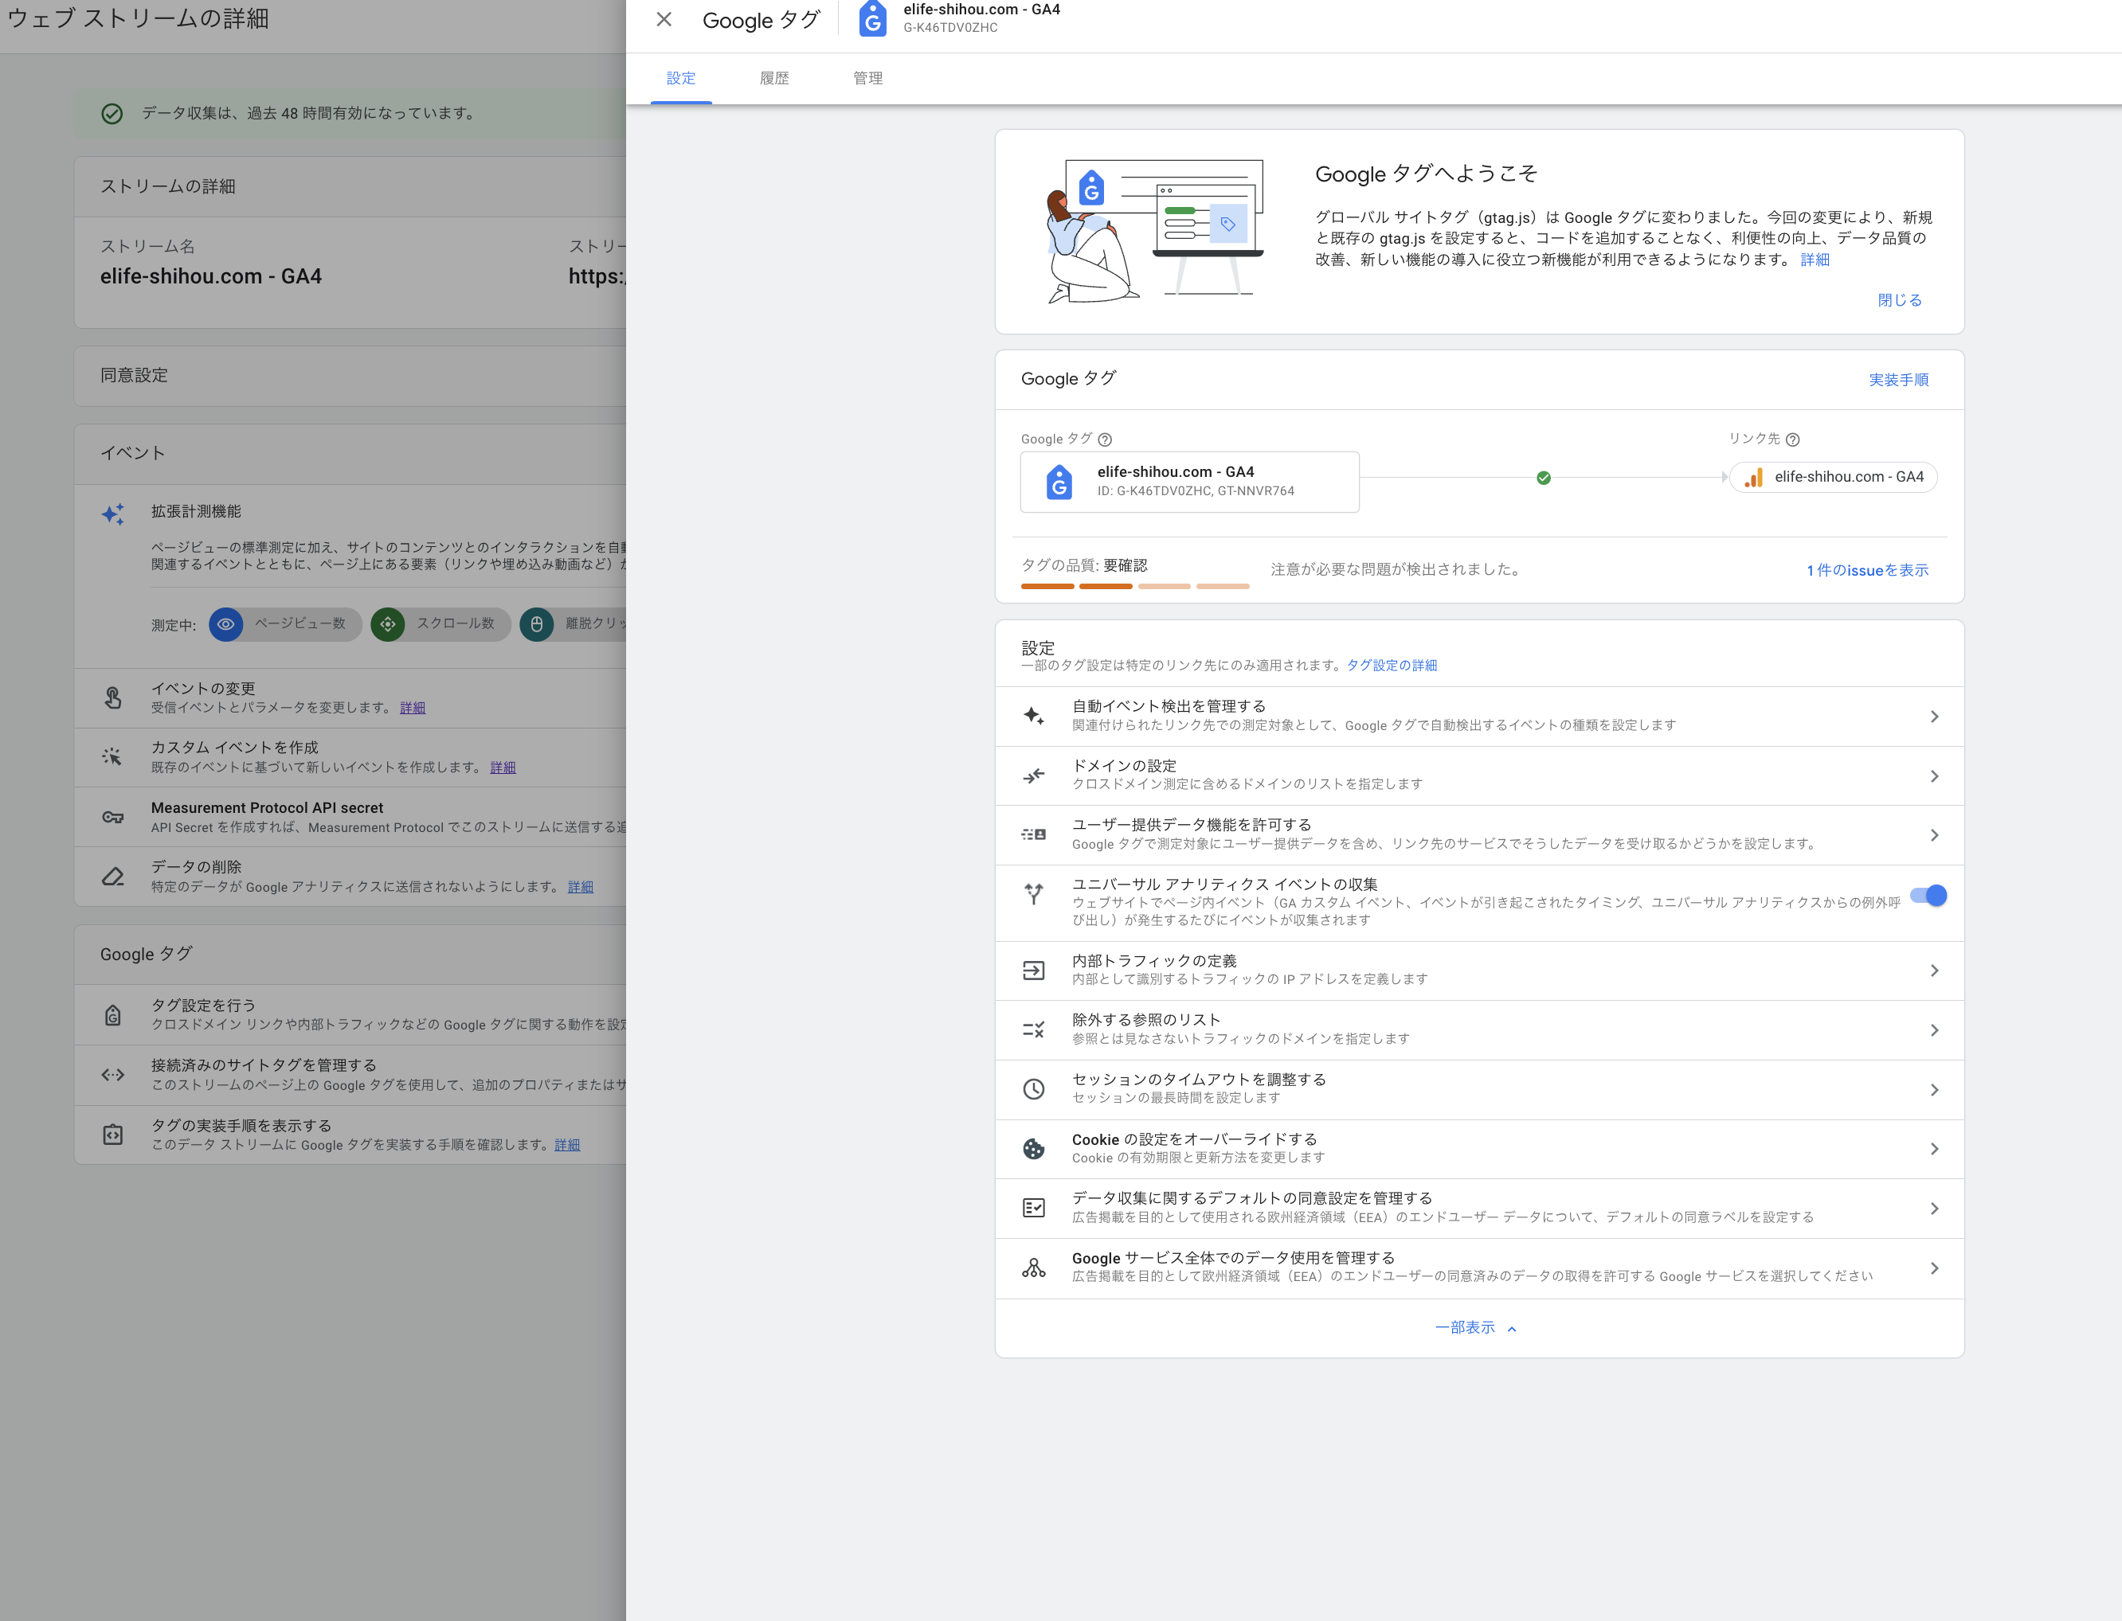Dismiss welcome card with 閉じる
The height and width of the screenshot is (1621, 2122).
coord(1899,300)
